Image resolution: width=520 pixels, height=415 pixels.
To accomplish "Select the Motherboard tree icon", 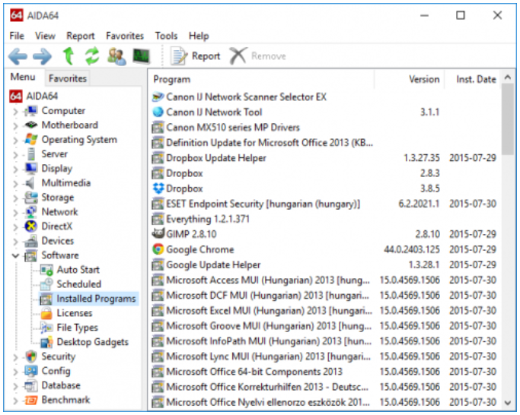I will tap(31, 125).
